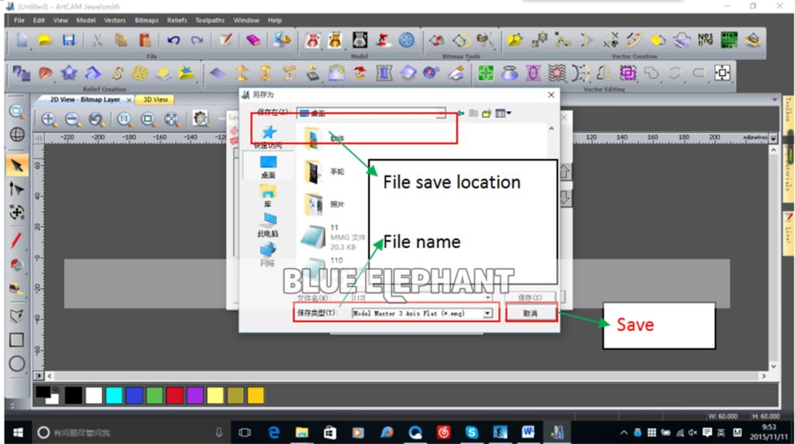Click the Cortana search box
Viewport: 795px width, 444px height.
(130, 432)
